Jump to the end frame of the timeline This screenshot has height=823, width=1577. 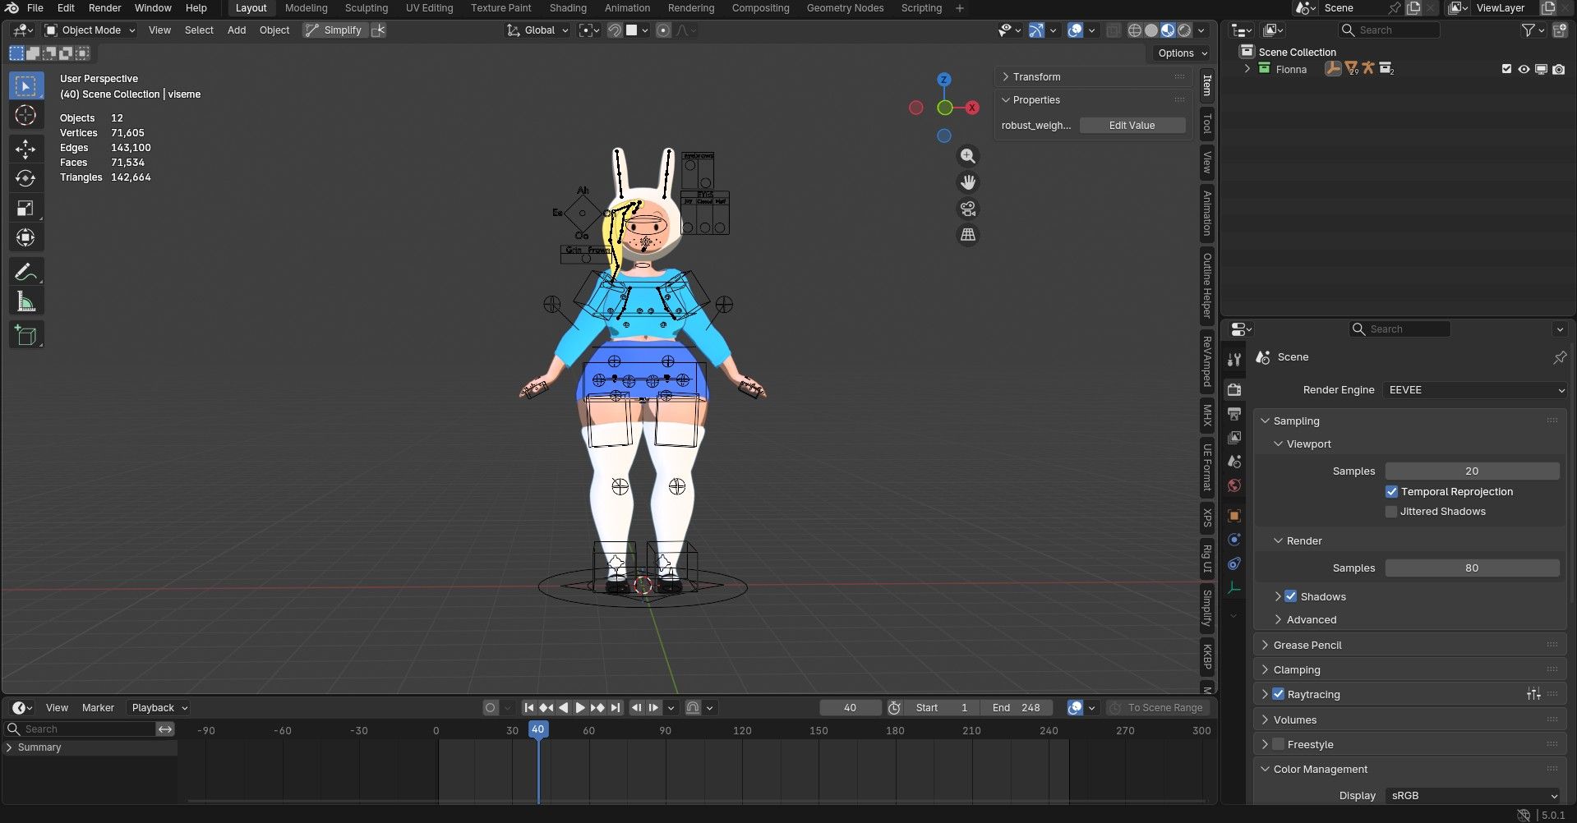616,708
